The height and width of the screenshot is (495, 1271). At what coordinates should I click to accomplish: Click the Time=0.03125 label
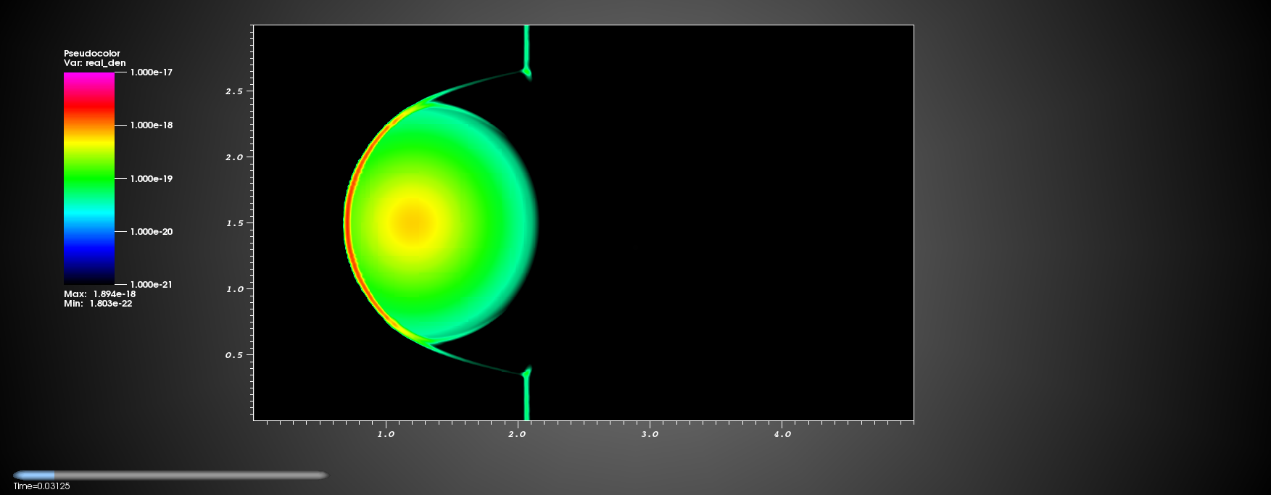41,486
